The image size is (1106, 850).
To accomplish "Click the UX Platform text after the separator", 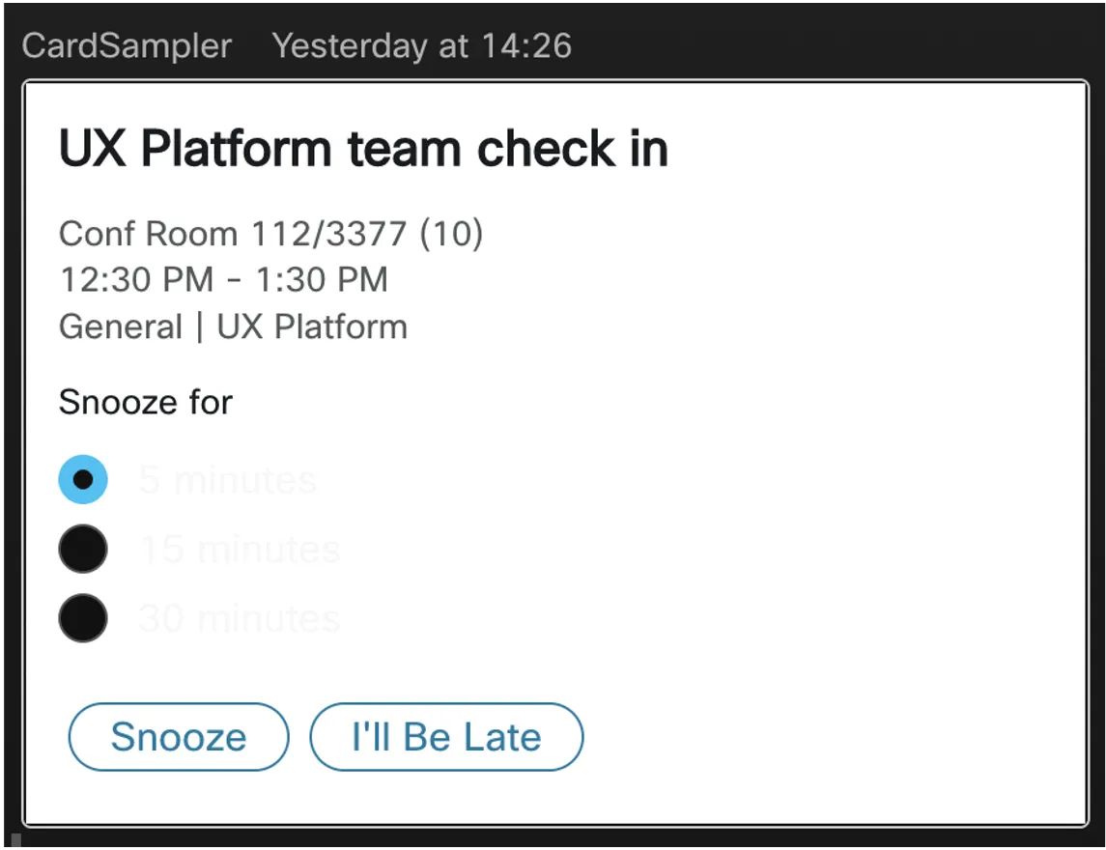I will click(312, 327).
